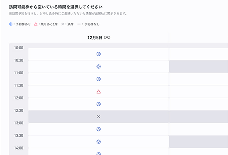Image resolution: width=228 pixels, height=155 pixels.
Task: Click the gray 13:30 cell in next-day column
Action: click(x=198, y=142)
